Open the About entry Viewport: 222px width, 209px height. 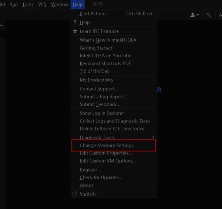tap(114, 185)
